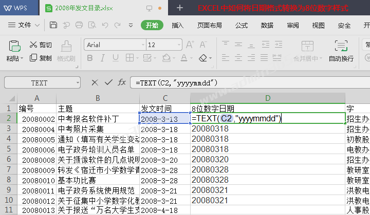Click the clear formatting eraser icon

pos(203,58)
